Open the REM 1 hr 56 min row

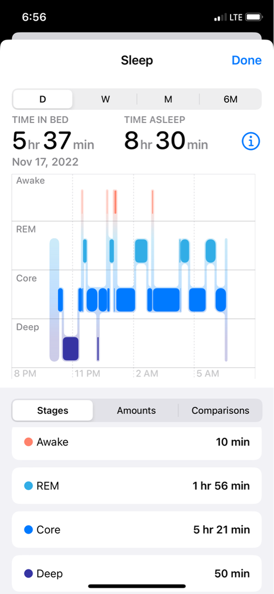[137, 486]
